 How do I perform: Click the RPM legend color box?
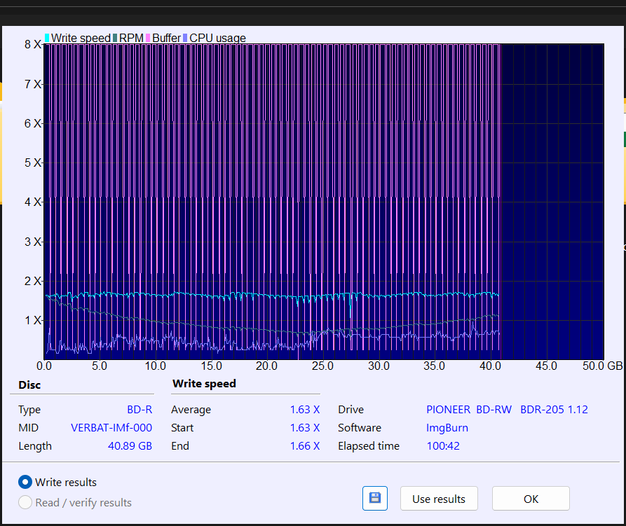[x=116, y=38]
